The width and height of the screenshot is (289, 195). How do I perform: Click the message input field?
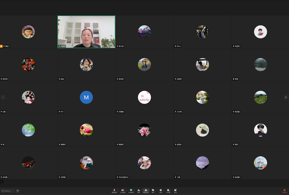coord(8,191)
